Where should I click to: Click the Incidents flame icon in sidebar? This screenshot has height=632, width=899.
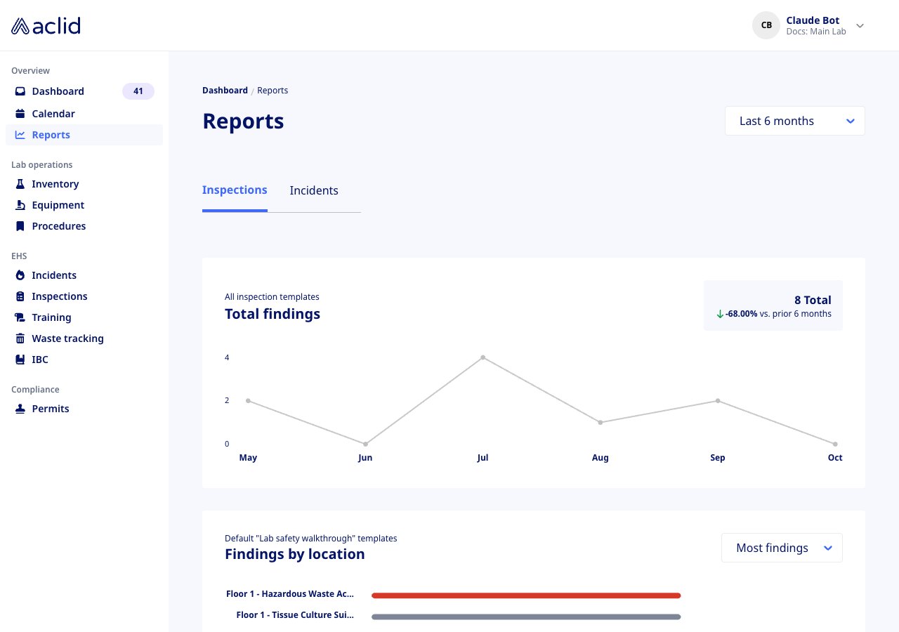(20, 275)
